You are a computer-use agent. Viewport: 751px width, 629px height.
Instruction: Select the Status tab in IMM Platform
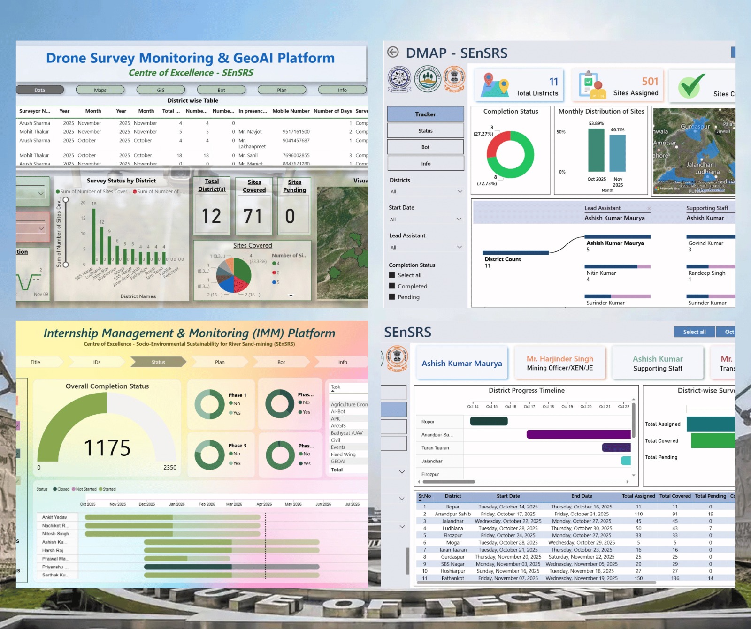tap(158, 362)
